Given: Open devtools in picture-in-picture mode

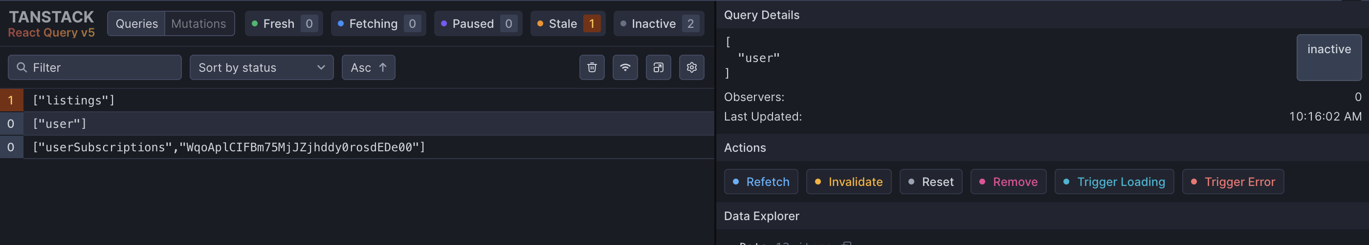Looking at the screenshot, I should [x=658, y=67].
